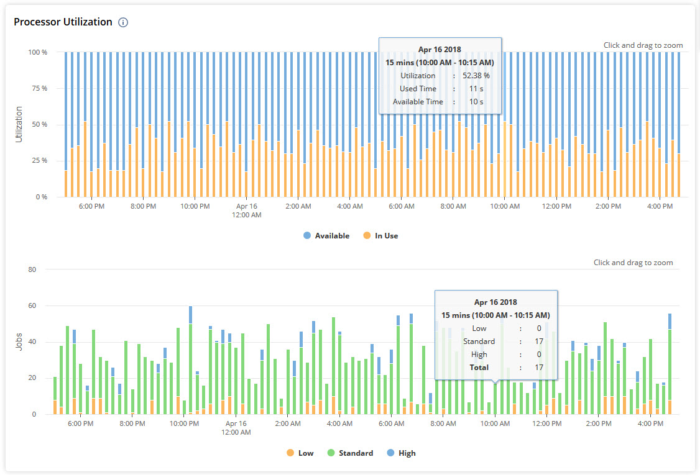The width and height of the screenshot is (700, 475).
Task: Click the 50 % utilization axis label
Action: point(39,124)
